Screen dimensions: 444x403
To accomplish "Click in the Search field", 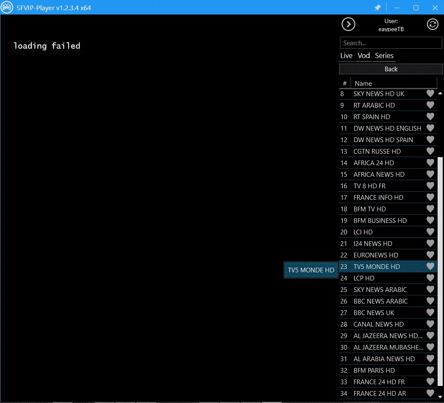I will [x=391, y=43].
